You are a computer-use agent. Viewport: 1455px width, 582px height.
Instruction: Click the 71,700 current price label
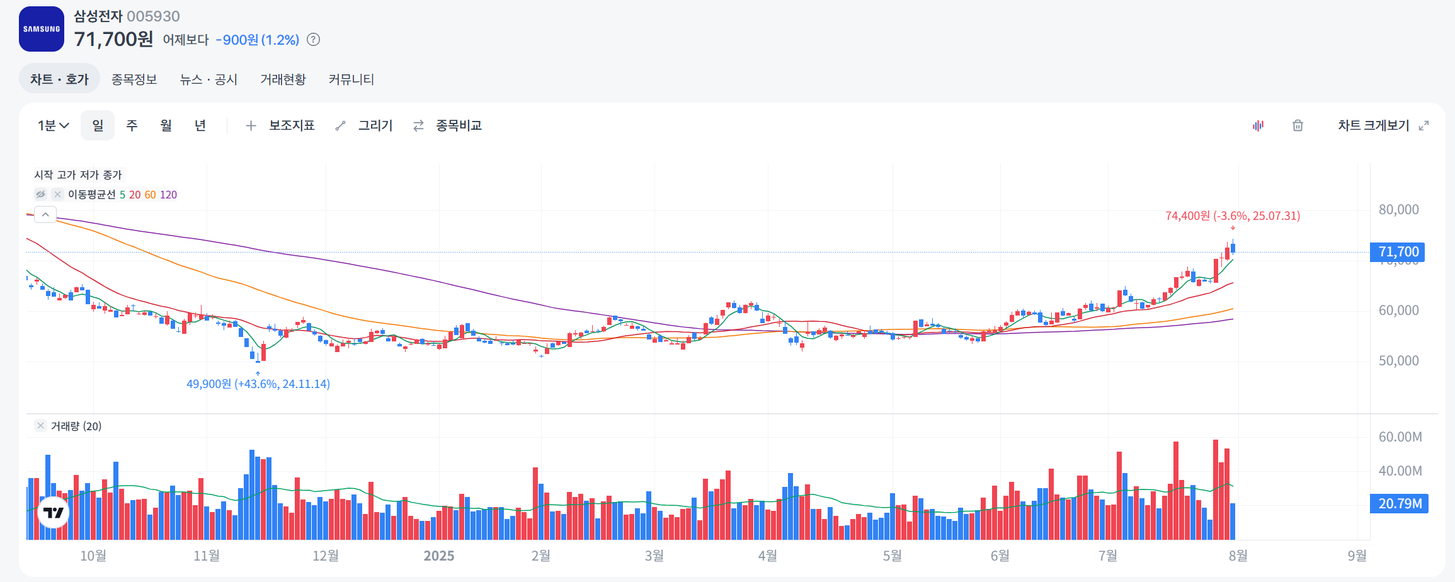[x=1398, y=252]
